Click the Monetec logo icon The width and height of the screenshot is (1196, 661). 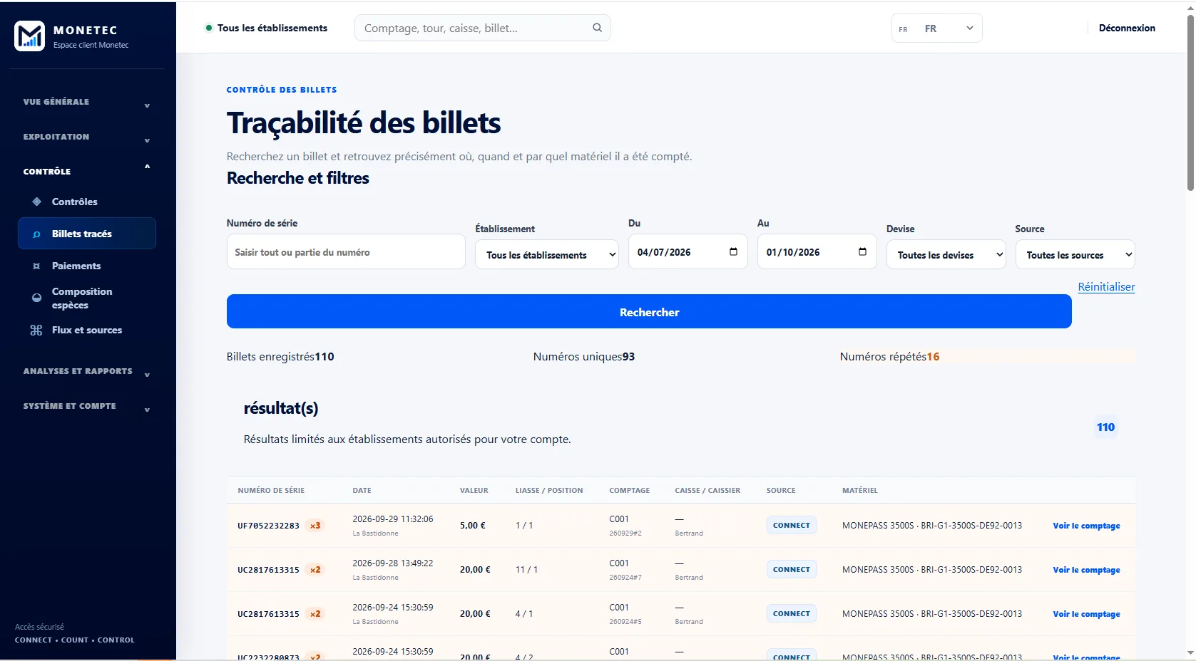pyautogui.click(x=29, y=36)
